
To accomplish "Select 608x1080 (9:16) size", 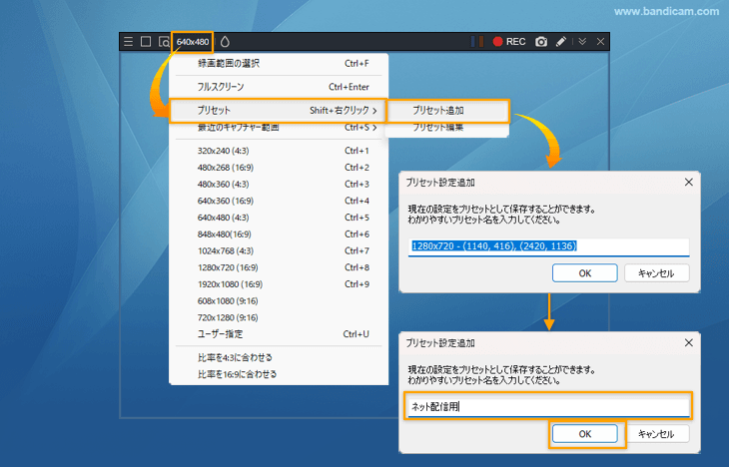I will click(279, 301).
